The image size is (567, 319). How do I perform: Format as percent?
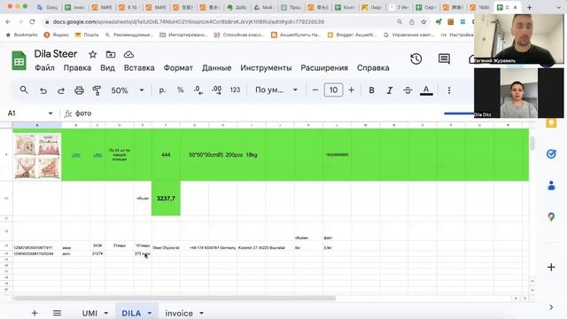pos(180,90)
